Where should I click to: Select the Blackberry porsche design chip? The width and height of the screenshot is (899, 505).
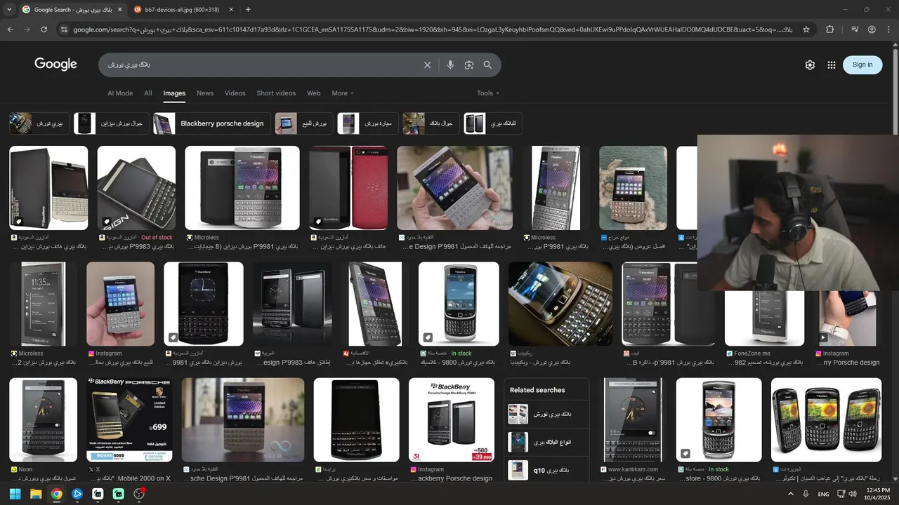tap(211, 123)
